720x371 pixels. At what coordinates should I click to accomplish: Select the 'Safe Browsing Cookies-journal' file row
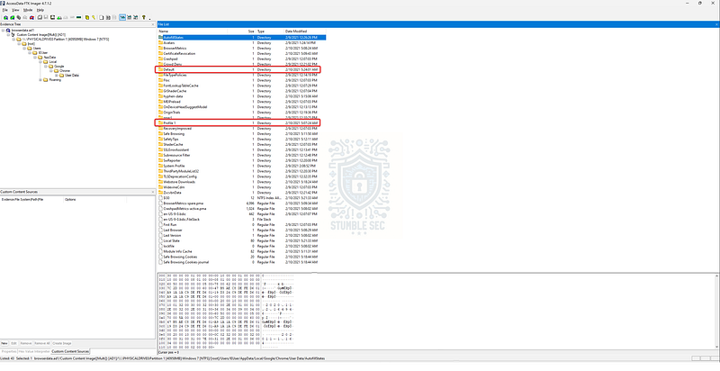tap(241, 262)
